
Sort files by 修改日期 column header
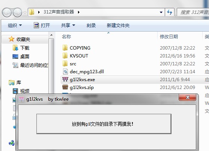pos(169,36)
